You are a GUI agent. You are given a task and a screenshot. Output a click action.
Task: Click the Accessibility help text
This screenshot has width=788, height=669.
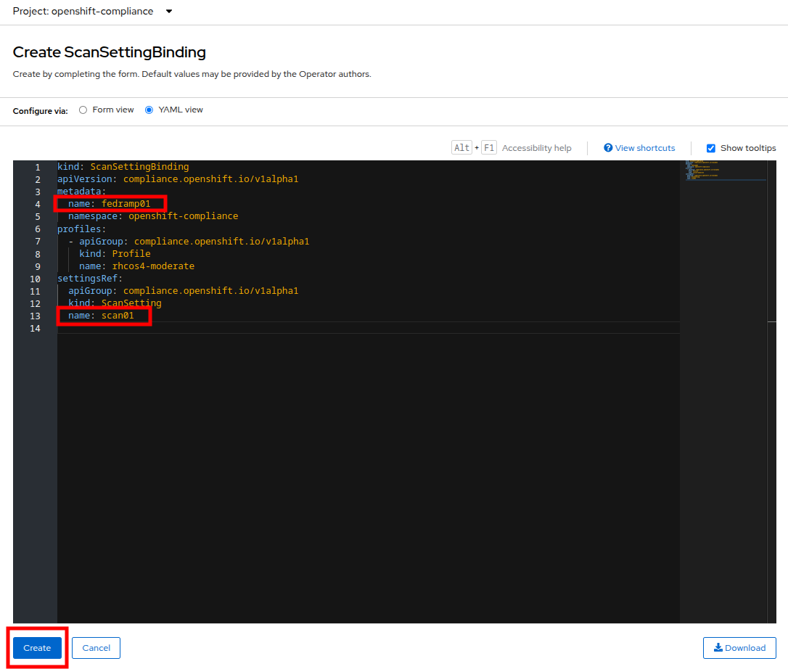click(536, 148)
